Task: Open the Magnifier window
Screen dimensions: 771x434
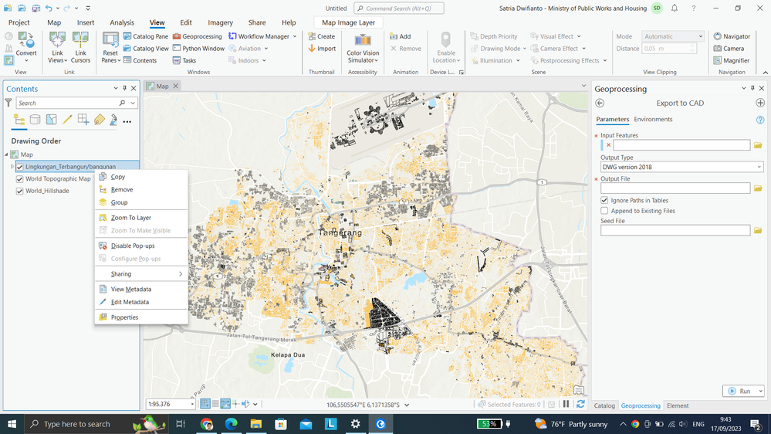Action: pyautogui.click(x=732, y=60)
